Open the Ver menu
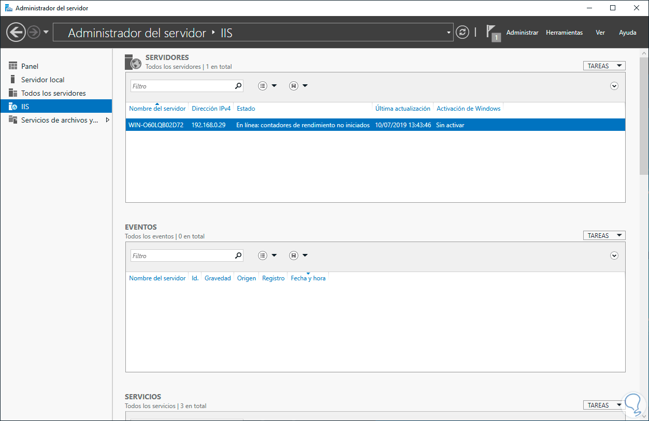 tap(600, 33)
